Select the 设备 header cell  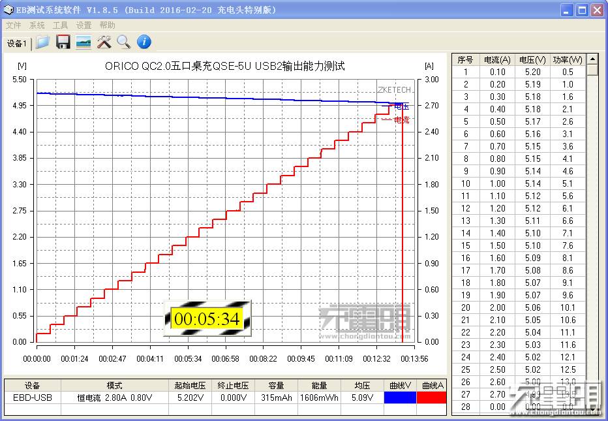[x=32, y=385]
